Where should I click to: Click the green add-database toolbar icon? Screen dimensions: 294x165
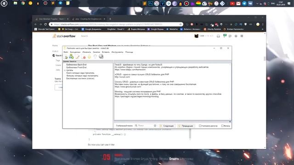[x=71, y=56]
